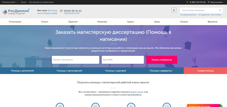Expand the Примеры работ dropdown

pos(10,2)
